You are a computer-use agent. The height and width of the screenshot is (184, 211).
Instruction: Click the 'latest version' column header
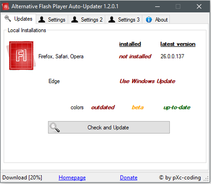[x=178, y=44]
